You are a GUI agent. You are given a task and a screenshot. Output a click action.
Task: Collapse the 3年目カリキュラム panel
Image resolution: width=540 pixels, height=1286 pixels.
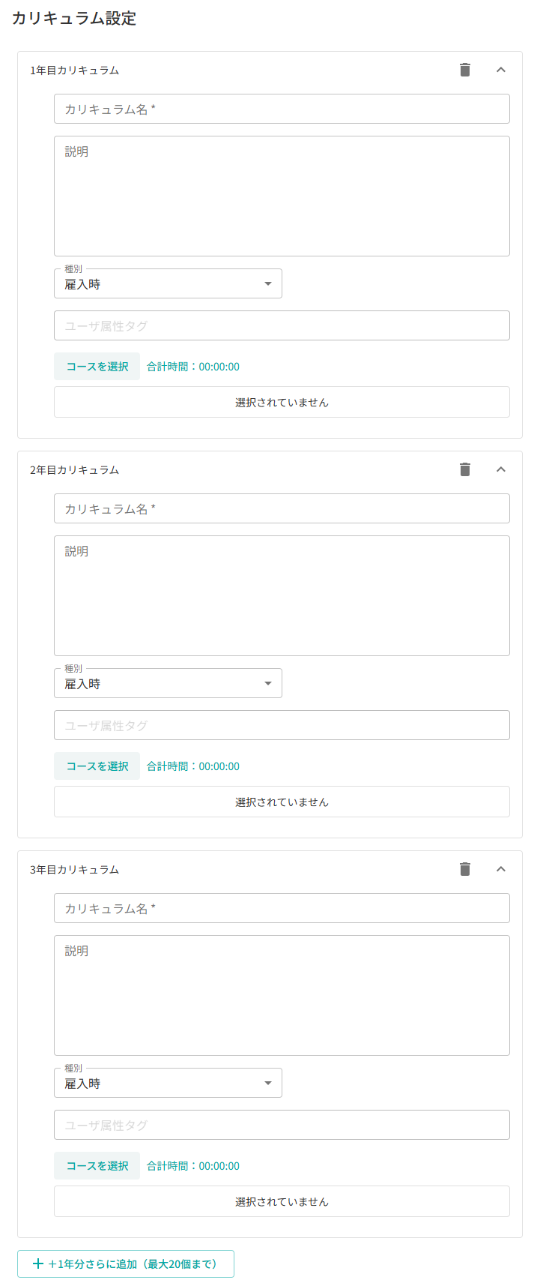(501, 869)
